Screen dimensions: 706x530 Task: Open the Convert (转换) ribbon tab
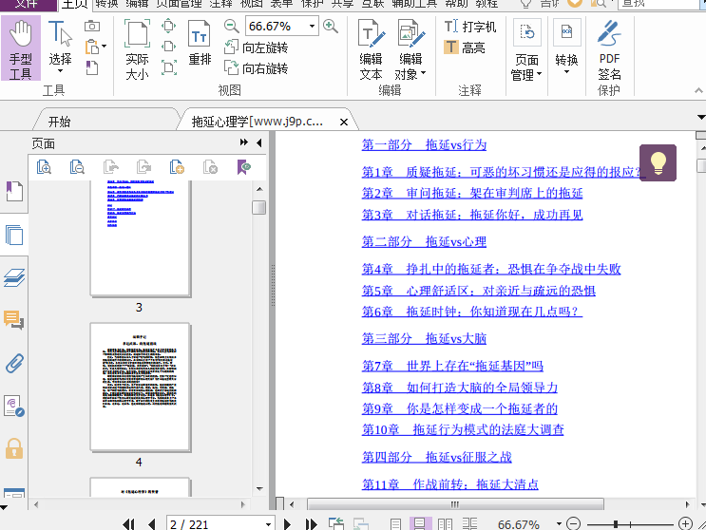click(106, 4)
